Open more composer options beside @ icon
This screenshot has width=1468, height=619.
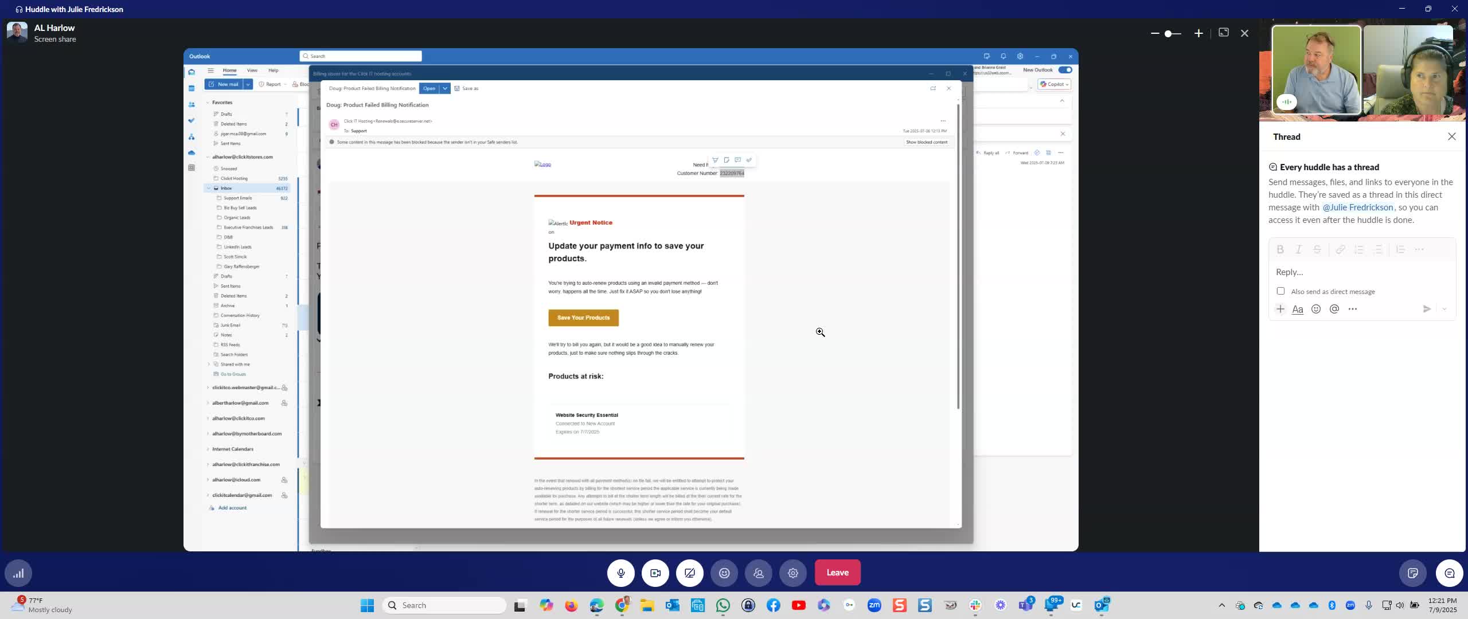(1353, 309)
